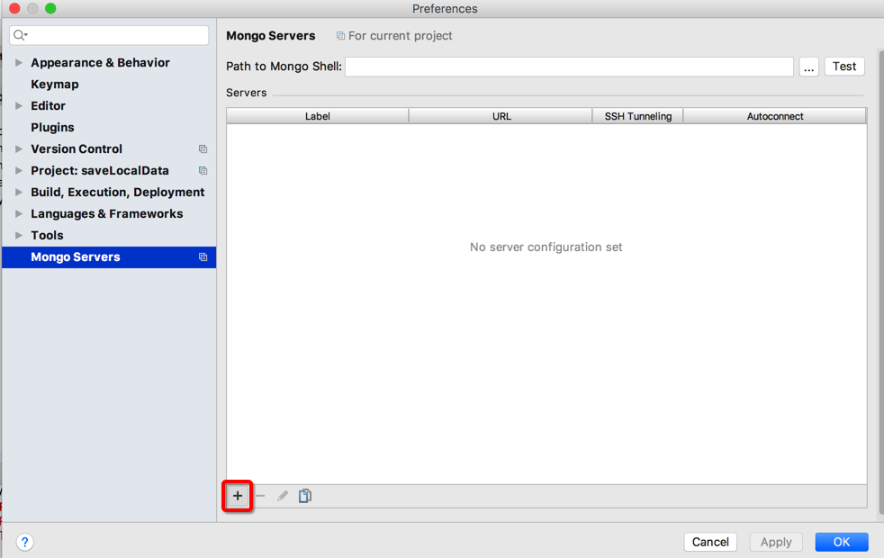Expand Build, Execution, Deployment arrow

click(19, 193)
